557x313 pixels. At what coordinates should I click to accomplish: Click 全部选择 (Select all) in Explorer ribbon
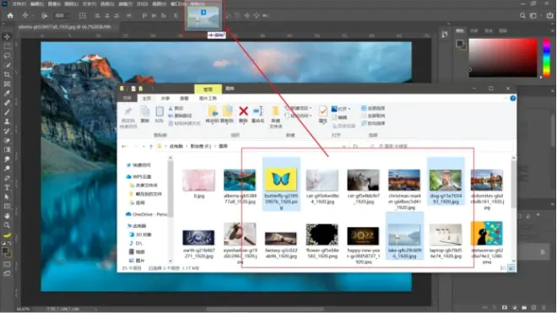tap(373, 108)
